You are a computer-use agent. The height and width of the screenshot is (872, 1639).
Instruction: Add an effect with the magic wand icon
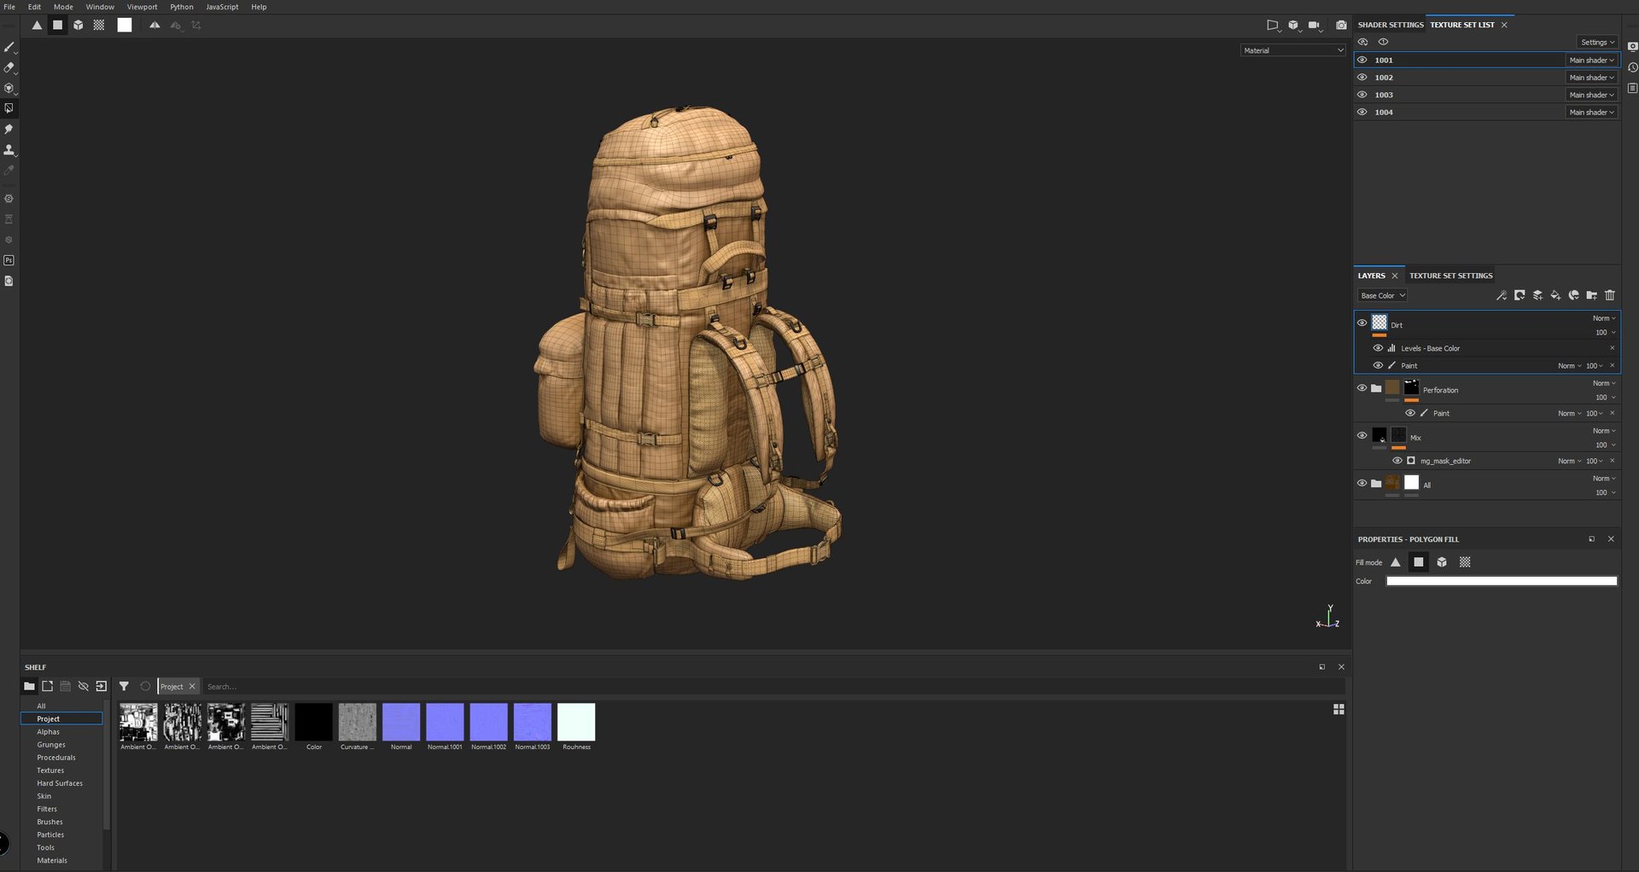(1502, 295)
